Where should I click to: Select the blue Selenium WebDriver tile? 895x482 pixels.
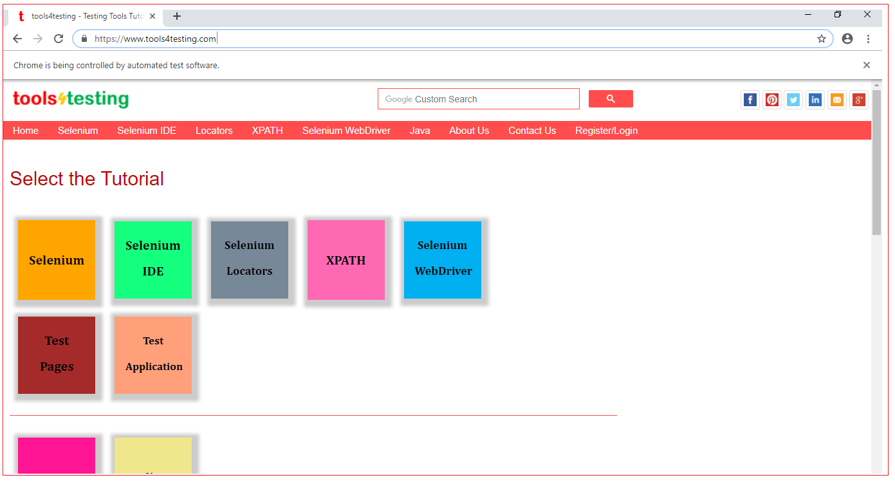[443, 260]
